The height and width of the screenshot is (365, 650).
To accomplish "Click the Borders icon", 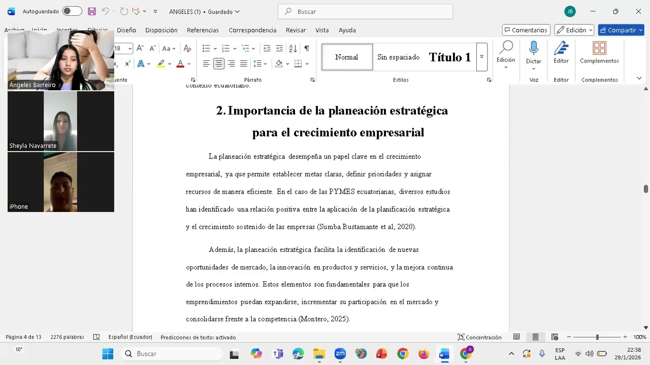I will [298, 63].
